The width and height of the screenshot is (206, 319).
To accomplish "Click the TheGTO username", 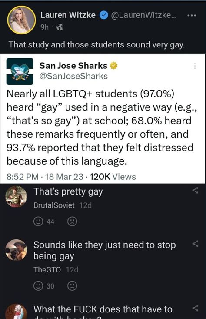I will point(47,270).
